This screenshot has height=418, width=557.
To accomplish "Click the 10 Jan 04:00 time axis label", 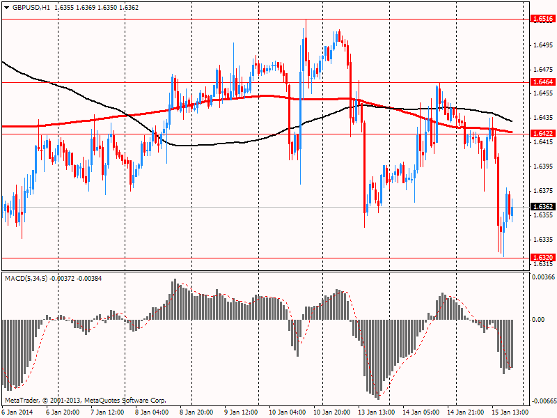I will tap(287, 412).
